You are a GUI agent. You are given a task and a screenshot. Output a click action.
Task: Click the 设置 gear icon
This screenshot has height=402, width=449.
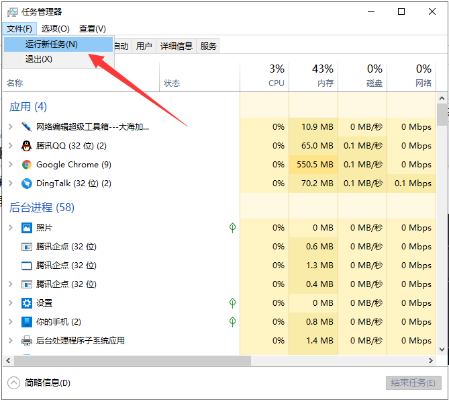27,303
